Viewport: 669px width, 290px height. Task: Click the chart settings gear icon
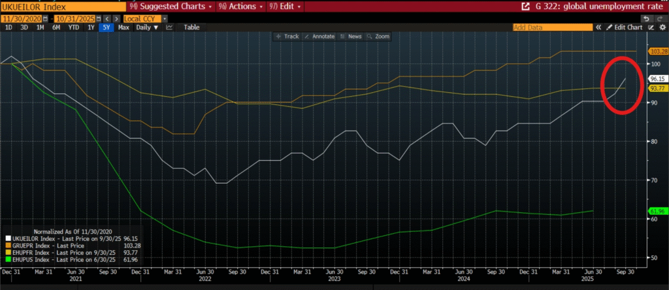coord(662,27)
